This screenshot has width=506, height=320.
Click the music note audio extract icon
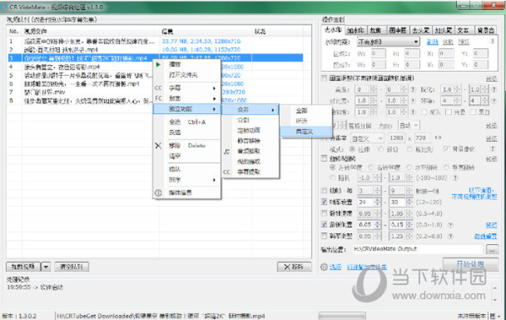227,151
